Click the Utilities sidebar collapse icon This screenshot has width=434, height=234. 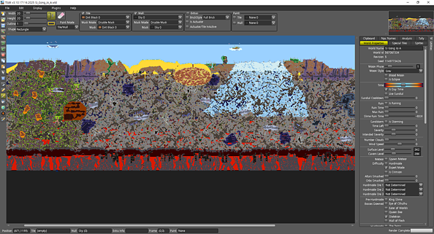pos(431,38)
